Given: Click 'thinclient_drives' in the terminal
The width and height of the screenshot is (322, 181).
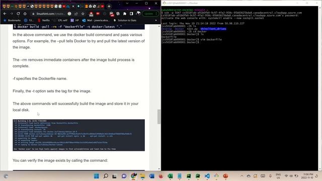Looking at the screenshot, I should click(x=213, y=29).
